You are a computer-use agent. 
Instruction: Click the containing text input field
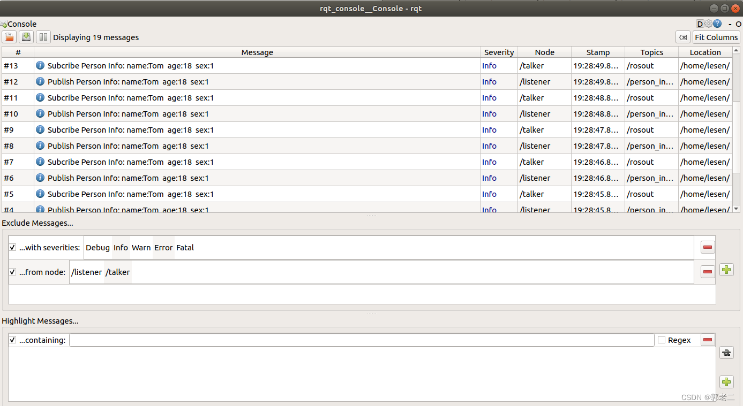(362, 340)
